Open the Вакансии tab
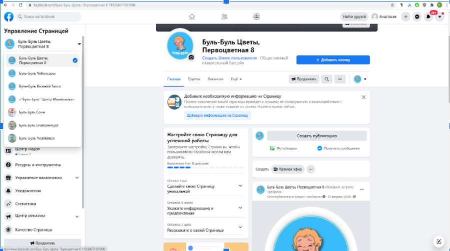 (215, 79)
